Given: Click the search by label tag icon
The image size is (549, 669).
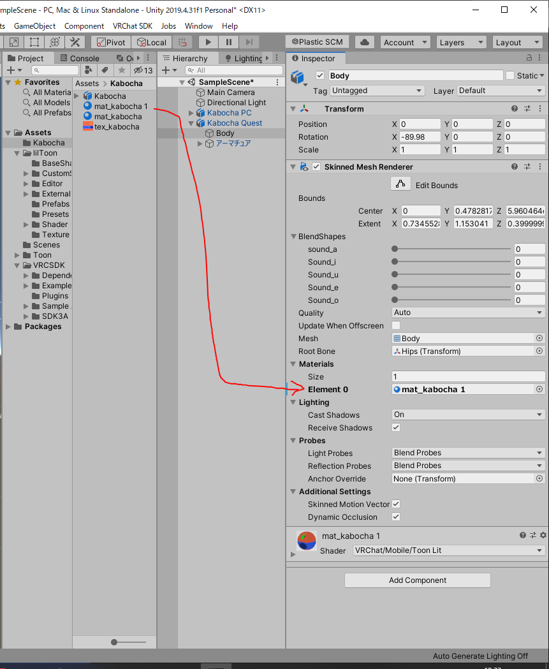Looking at the screenshot, I should point(105,70).
